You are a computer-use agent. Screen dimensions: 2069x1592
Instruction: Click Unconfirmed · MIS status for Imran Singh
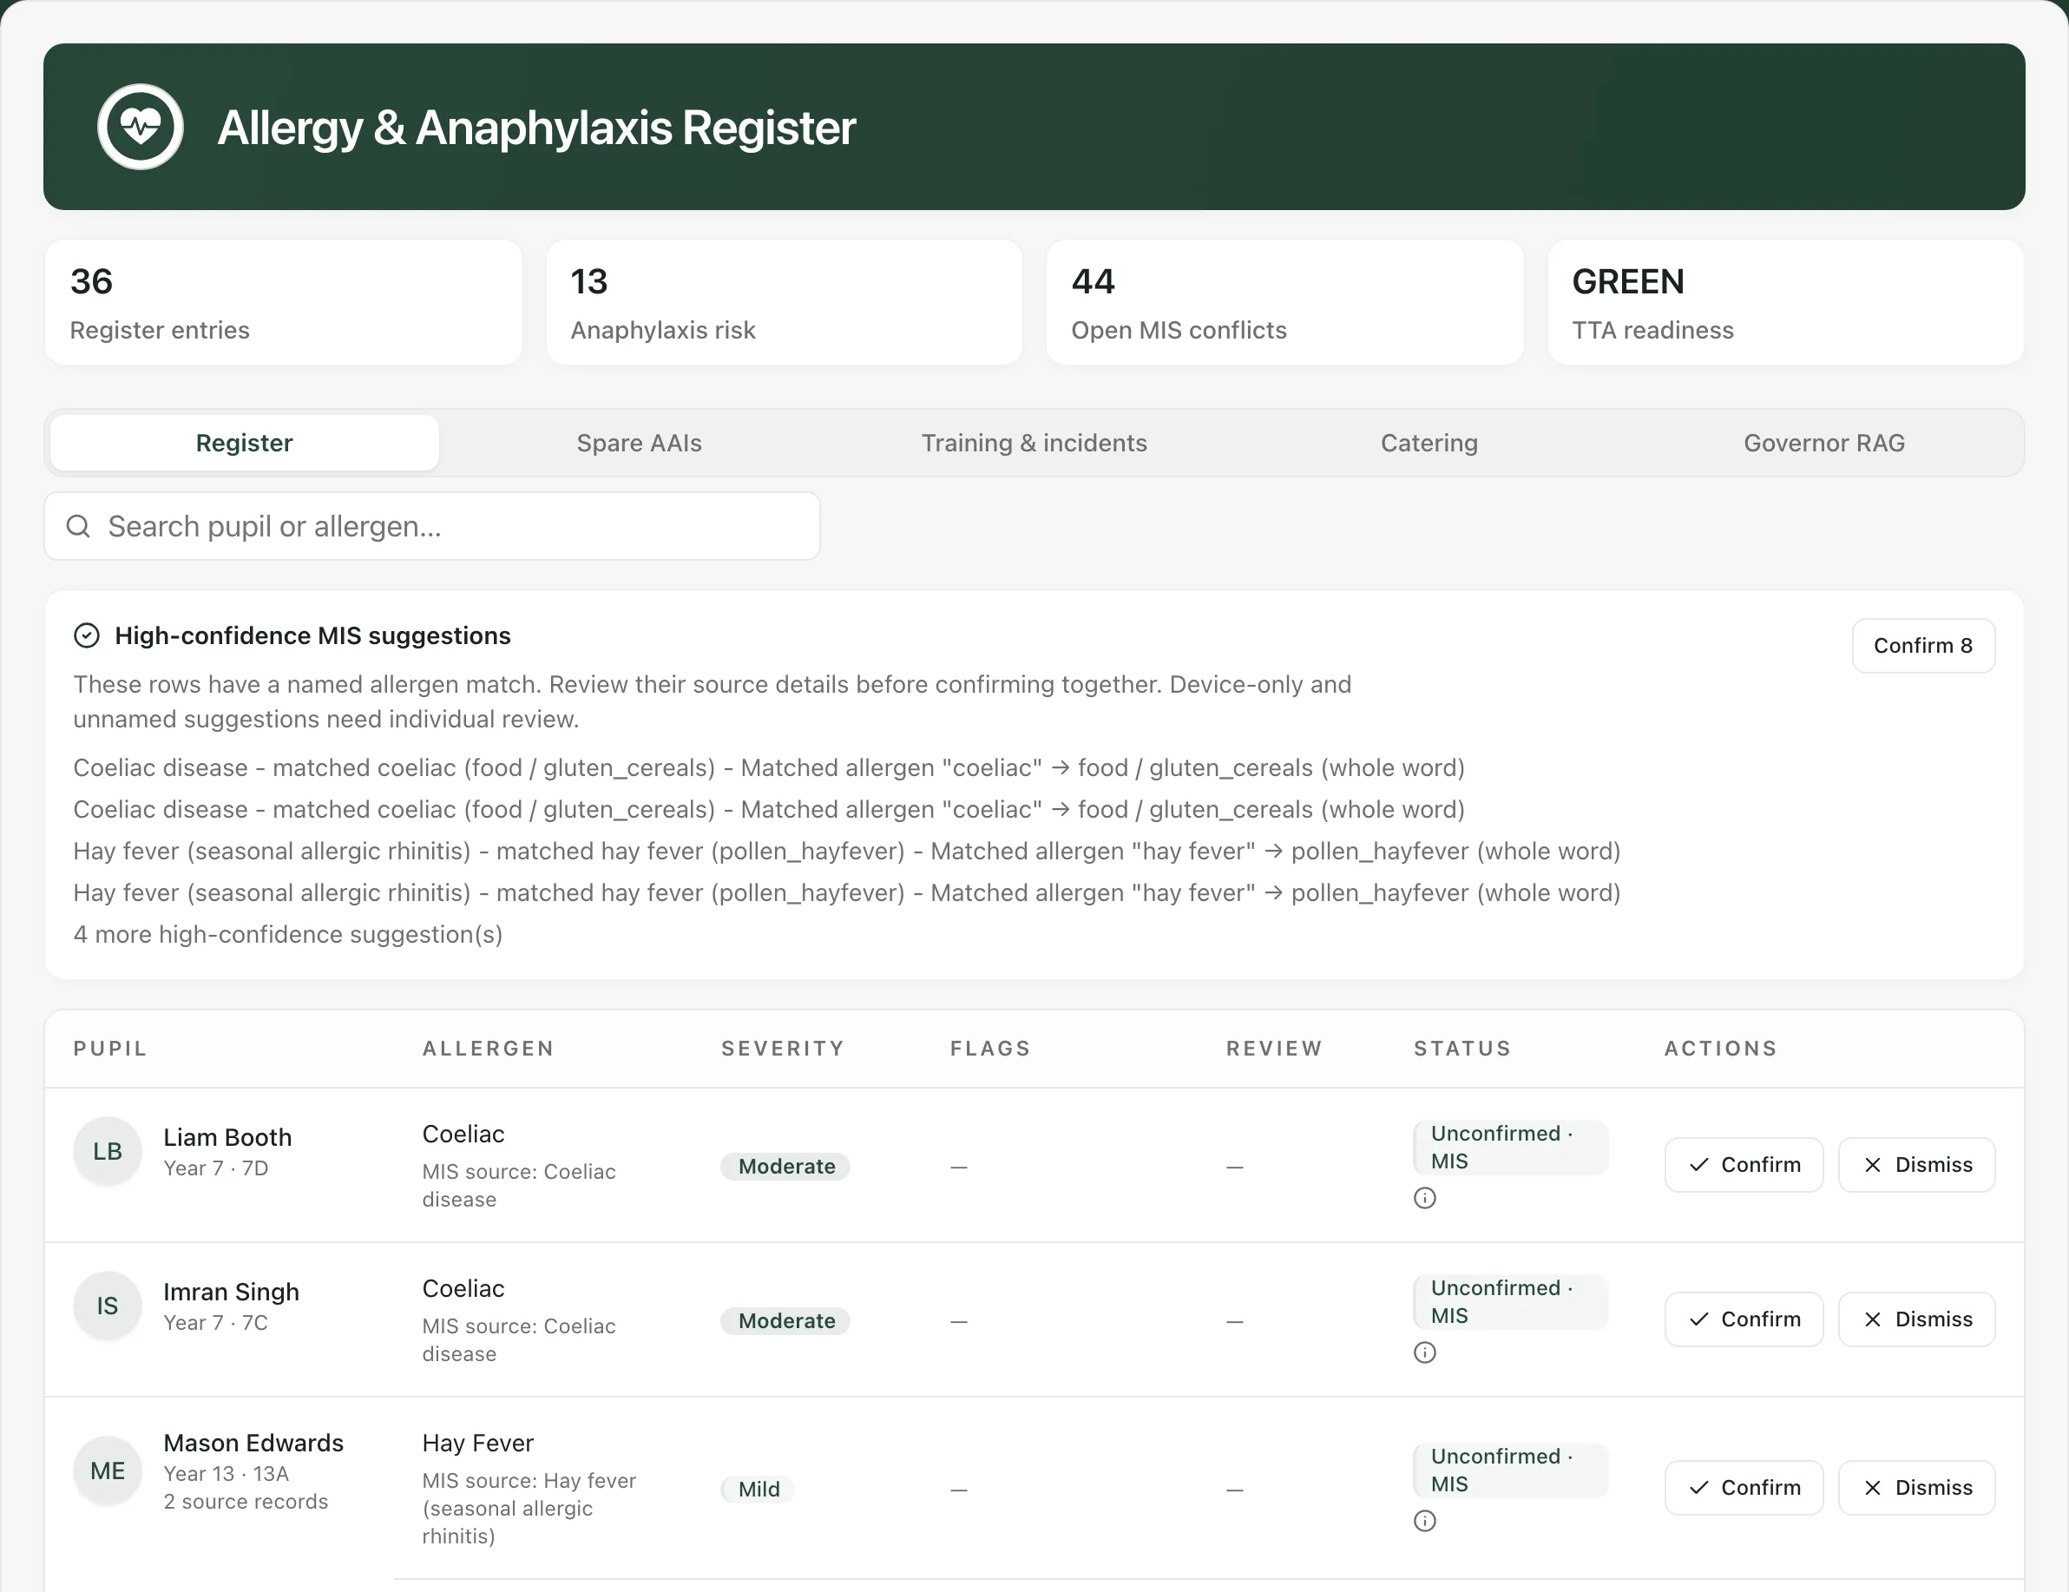1510,1302
